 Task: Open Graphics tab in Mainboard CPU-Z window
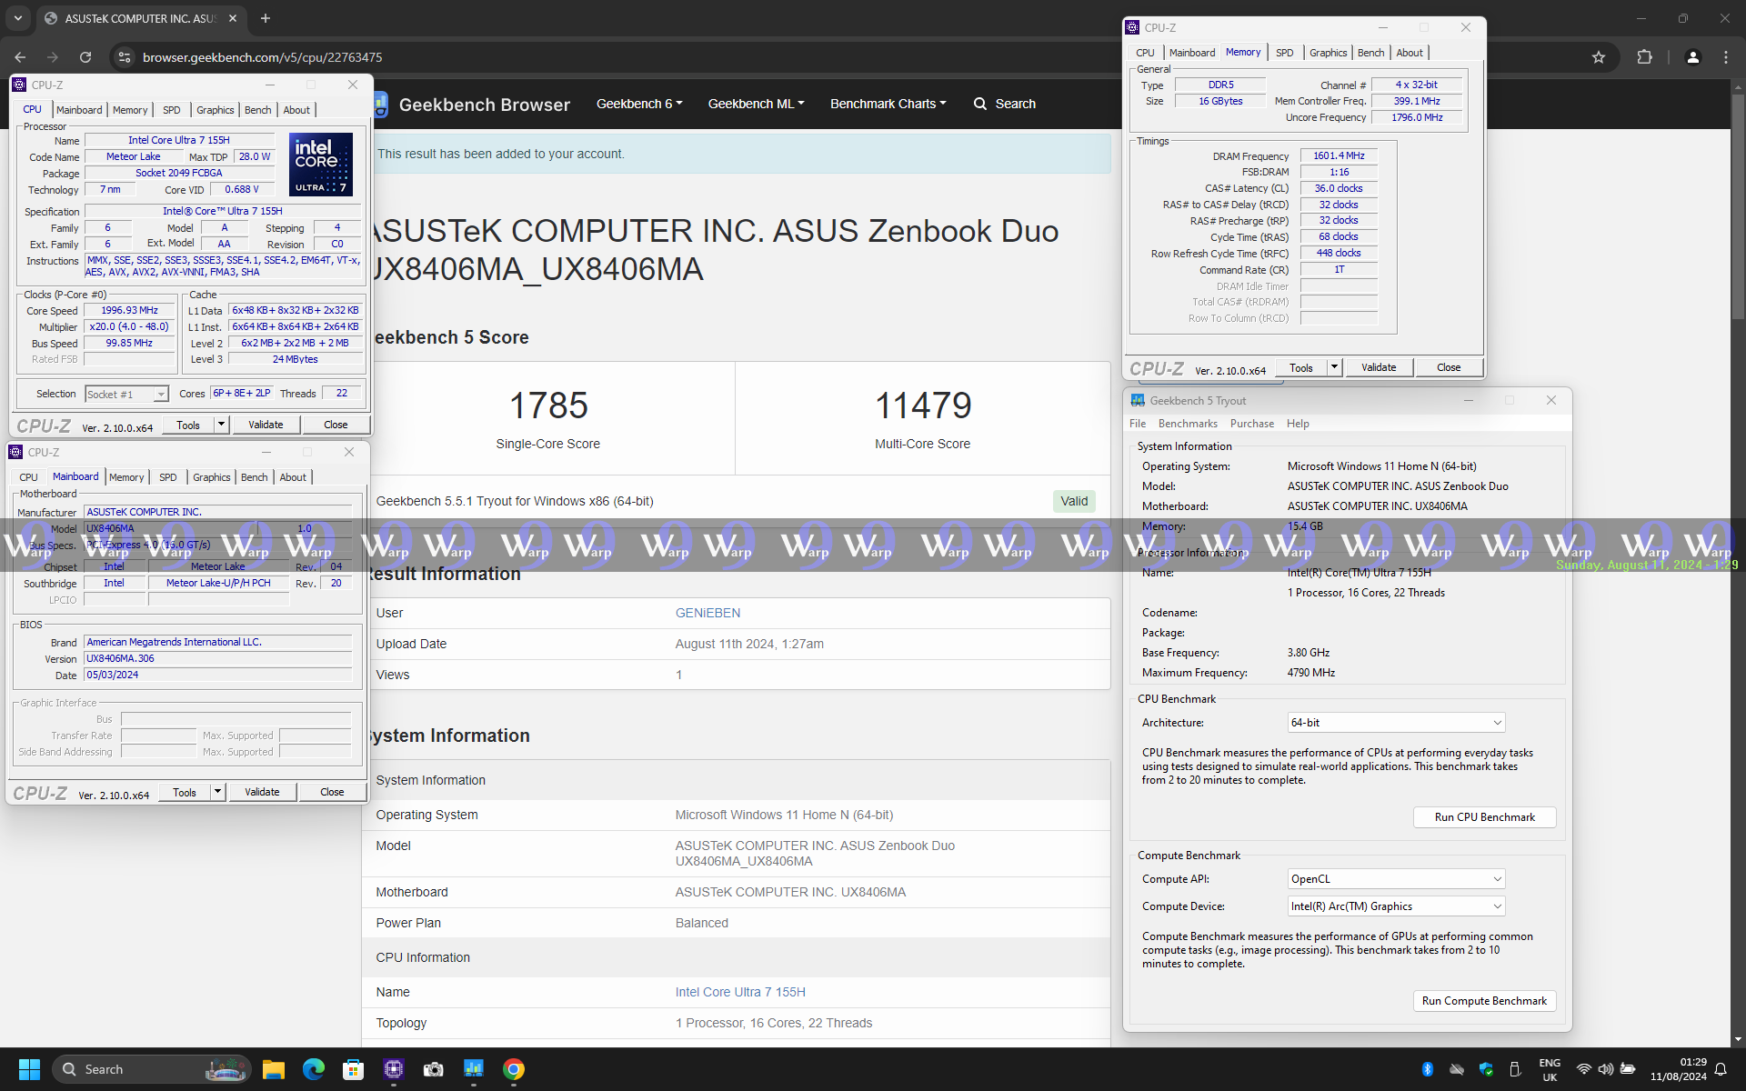click(211, 477)
